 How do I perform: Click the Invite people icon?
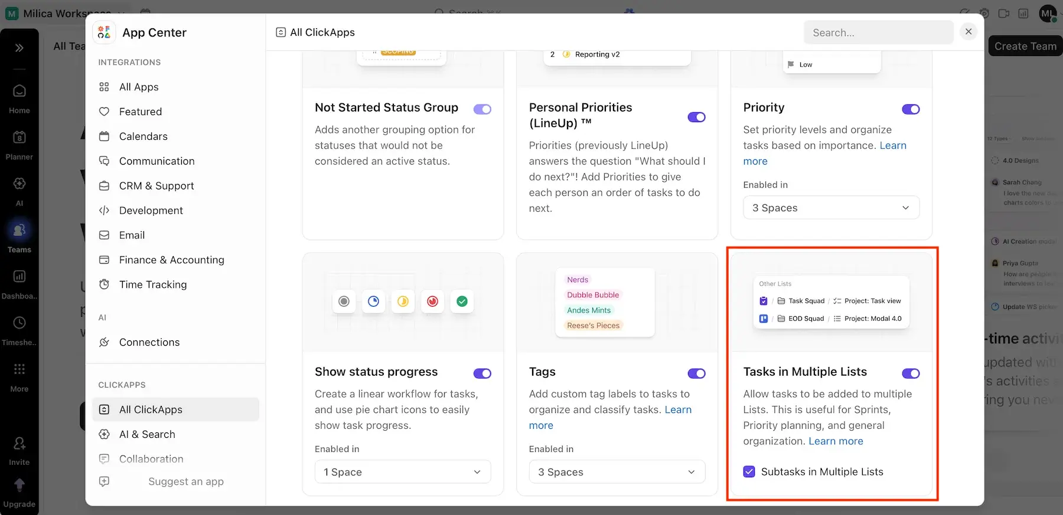pyautogui.click(x=19, y=443)
